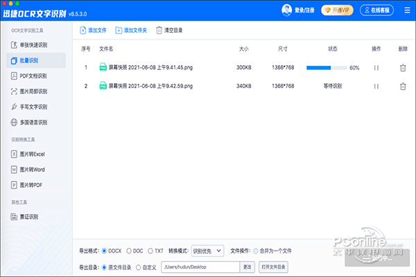The width and height of the screenshot is (416, 277).
Task: Switch to 多国语言识别 in sidebar
Action: click(33, 122)
